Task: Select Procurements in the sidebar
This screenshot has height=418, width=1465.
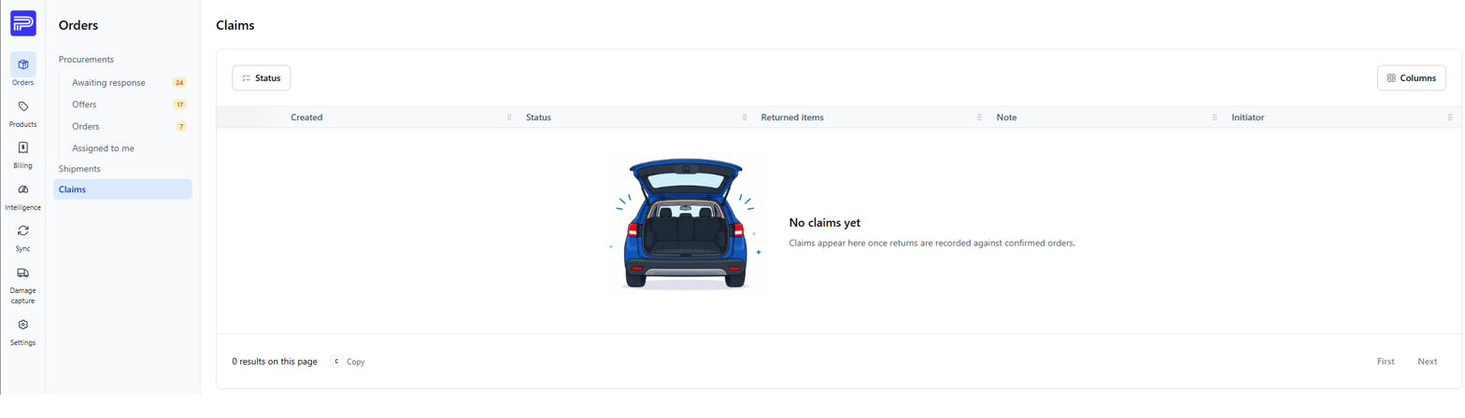Action: point(86,60)
